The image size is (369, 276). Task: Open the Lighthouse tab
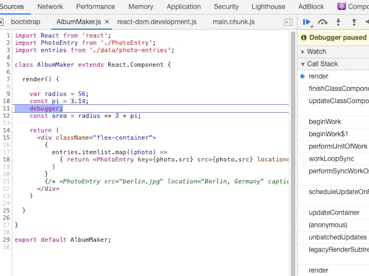[268, 7]
